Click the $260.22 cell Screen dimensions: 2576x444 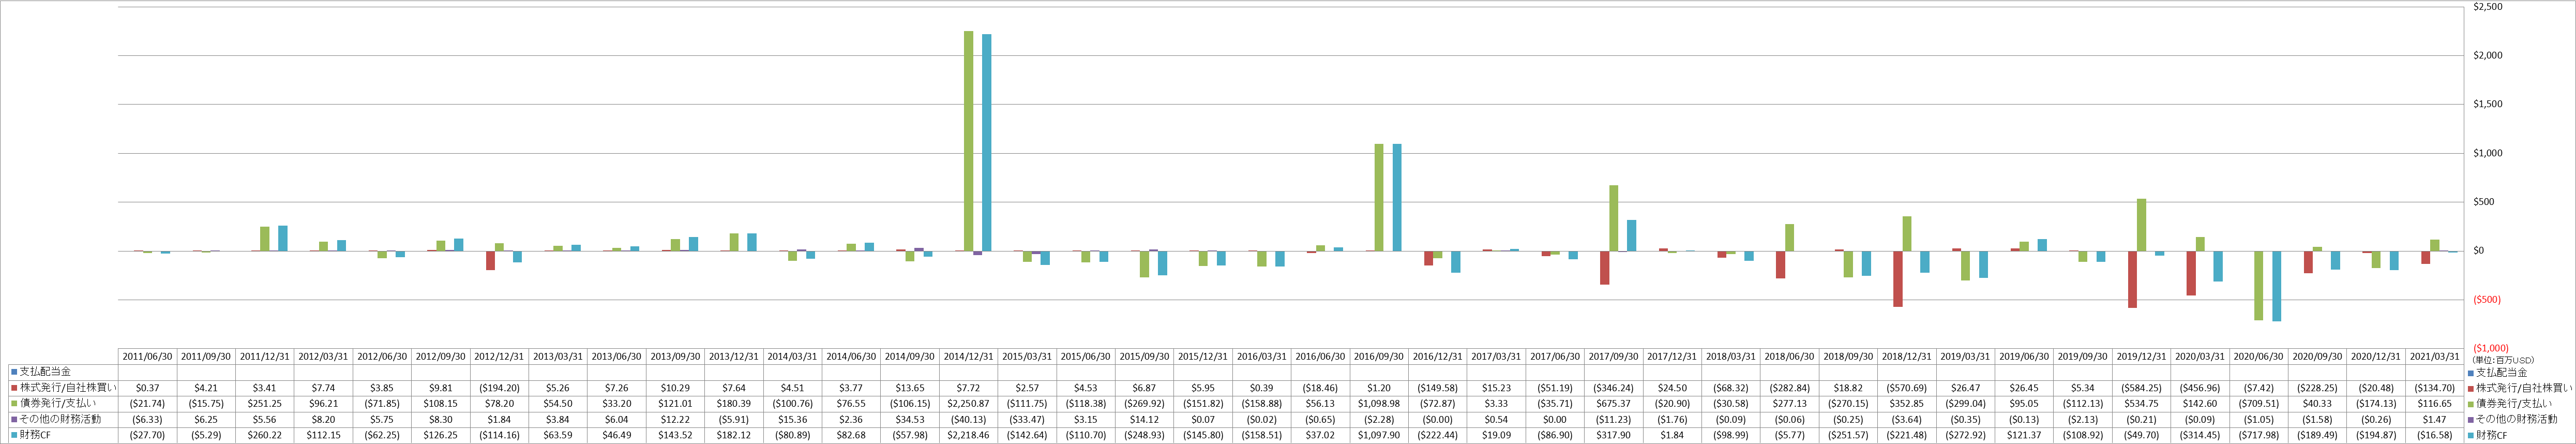[x=265, y=435]
